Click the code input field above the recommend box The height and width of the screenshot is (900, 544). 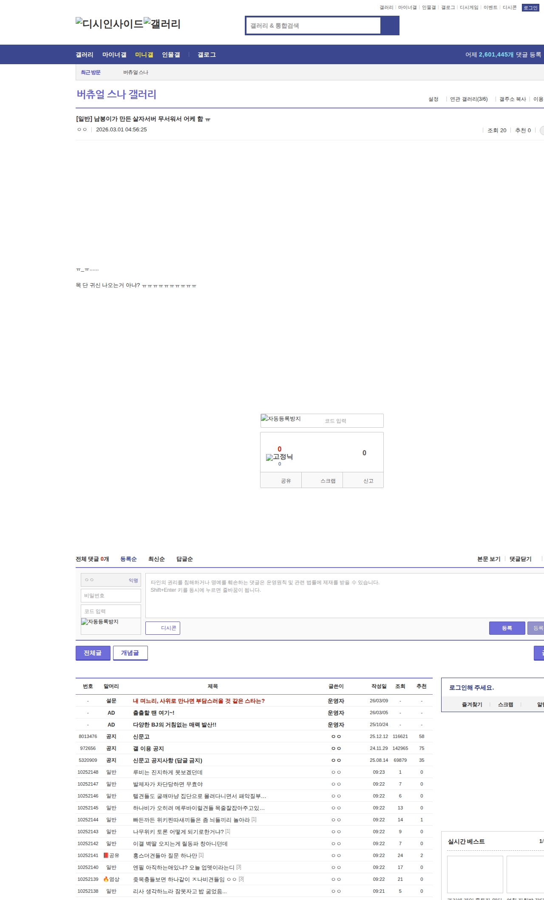click(x=352, y=421)
